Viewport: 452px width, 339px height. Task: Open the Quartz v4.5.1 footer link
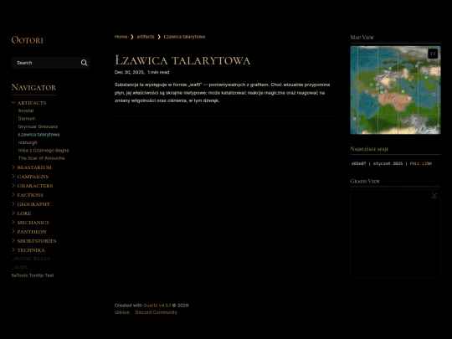pos(157,306)
